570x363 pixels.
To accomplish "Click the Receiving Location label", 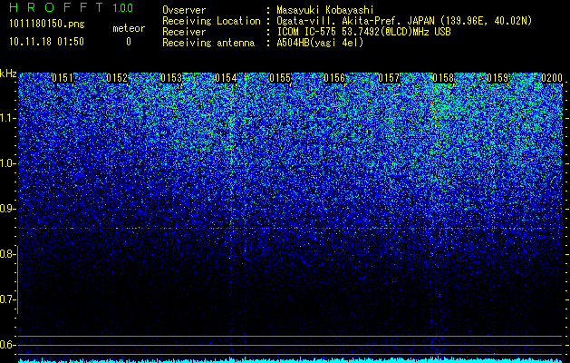I will pyautogui.click(x=211, y=21).
